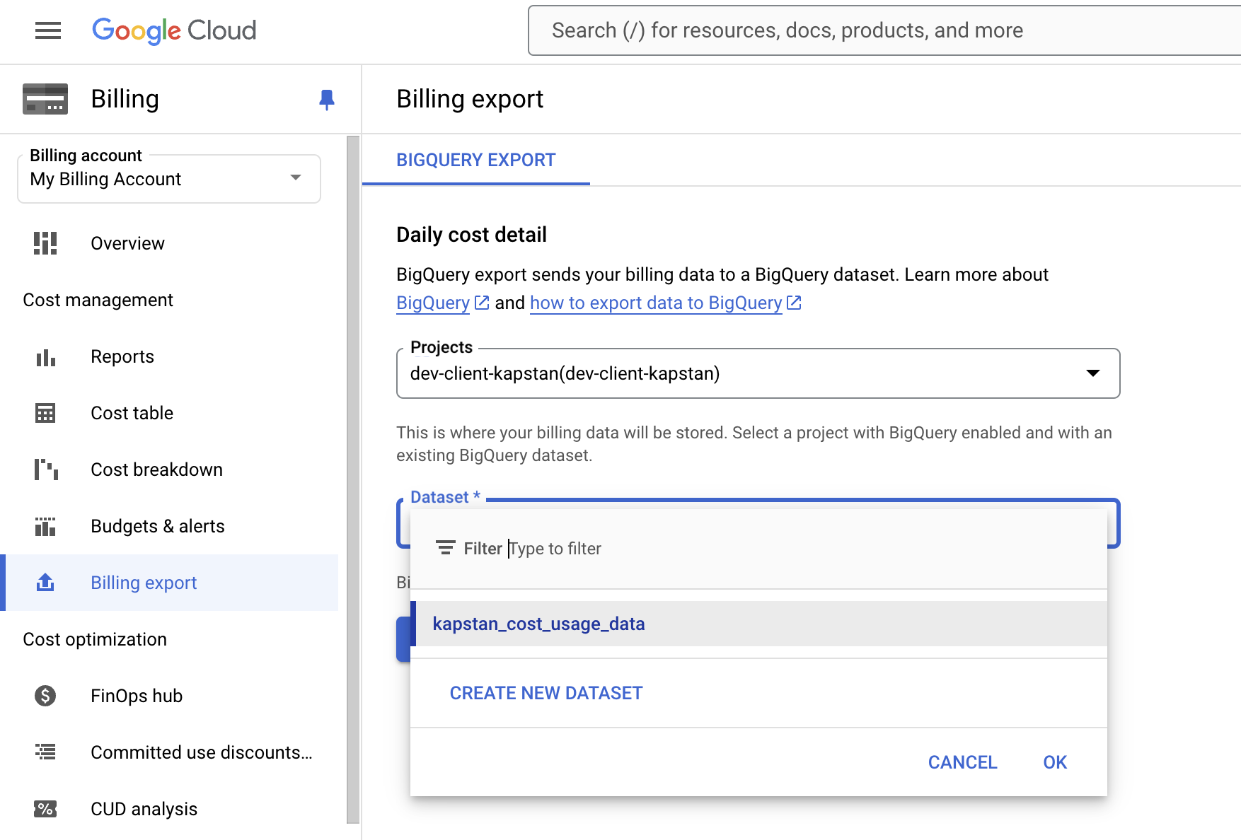The image size is (1241, 840).
Task: Select the kapstan_cost_usage_data dataset
Action: [758, 624]
